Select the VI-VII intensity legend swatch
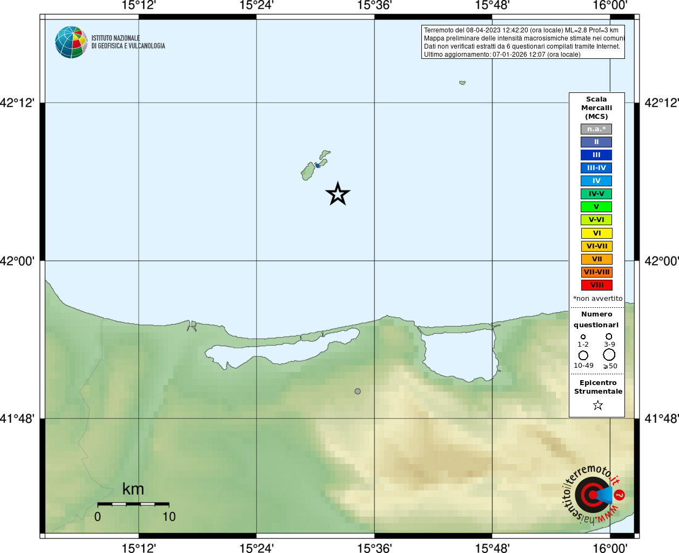 (597, 246)
